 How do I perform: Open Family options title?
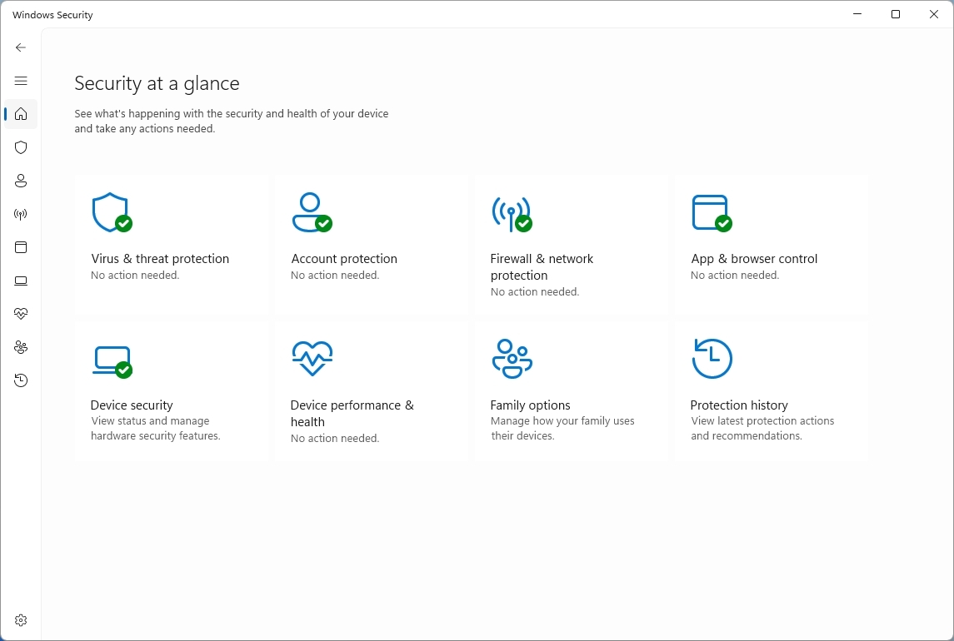(x=530, y=405)
